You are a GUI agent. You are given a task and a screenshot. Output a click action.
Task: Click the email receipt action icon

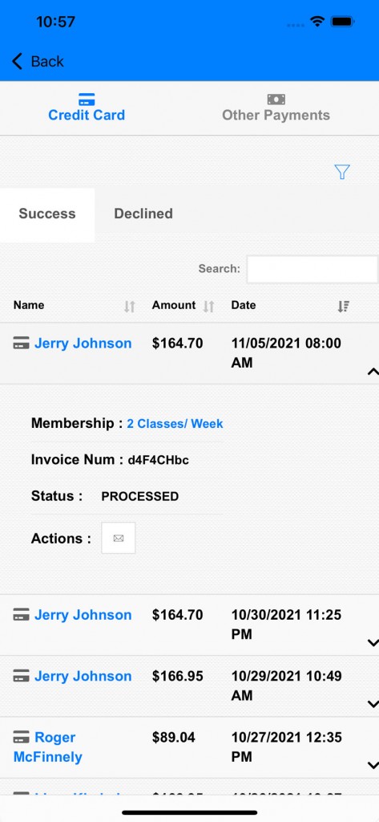click(x=119, y=538)
